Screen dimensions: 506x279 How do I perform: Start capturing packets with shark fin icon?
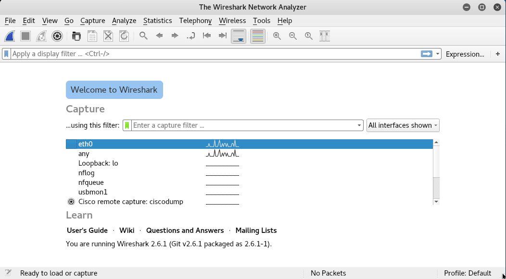tap(10, 36)
